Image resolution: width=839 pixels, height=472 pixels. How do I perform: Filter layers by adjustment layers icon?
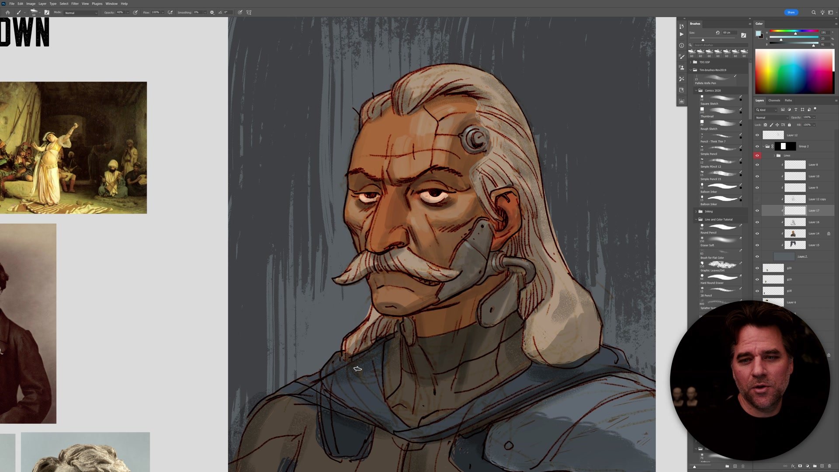(789, 110)
